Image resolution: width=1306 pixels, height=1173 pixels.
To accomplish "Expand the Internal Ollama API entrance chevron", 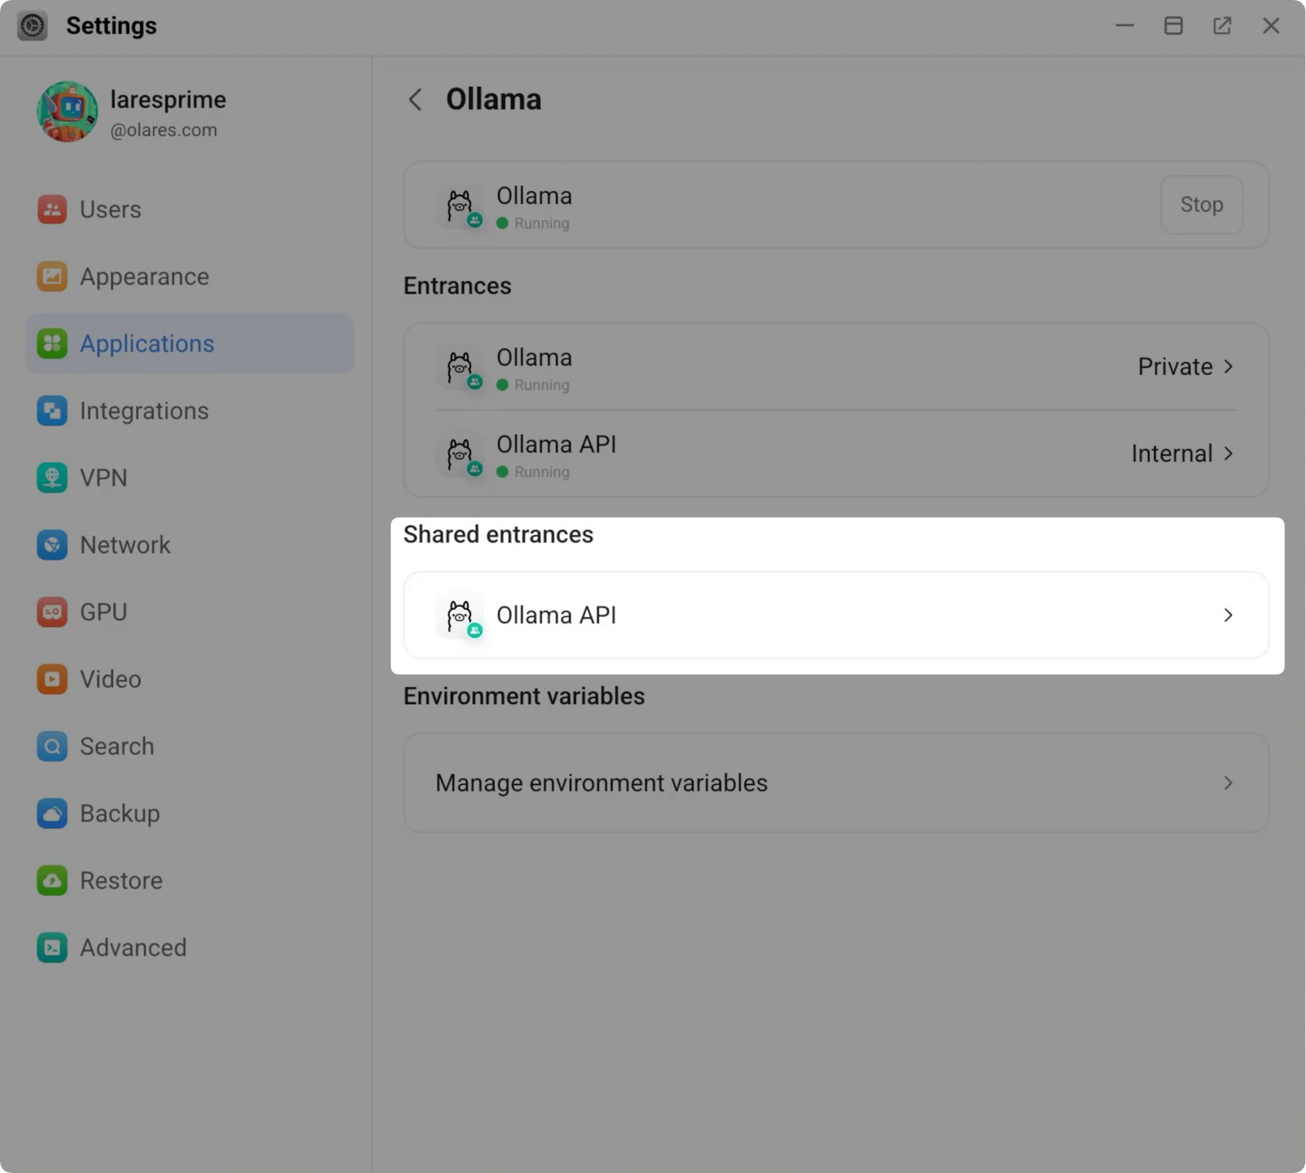I will tap(1228, 453).
